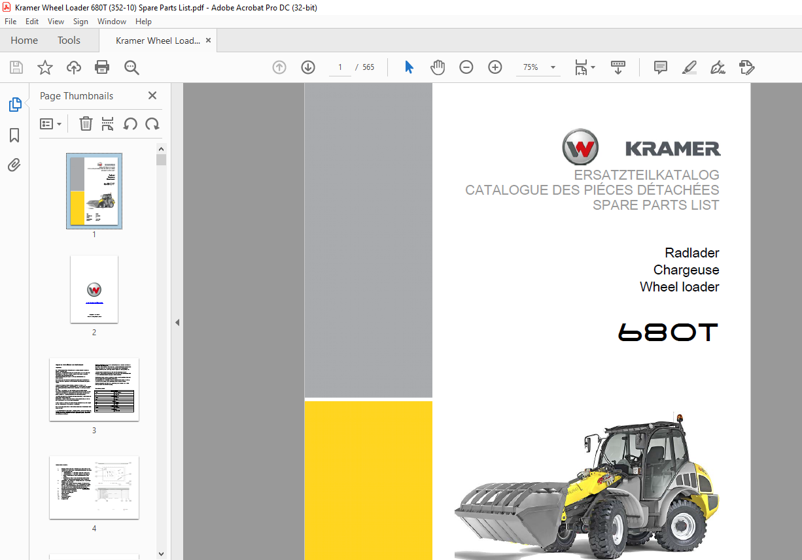Click the 'Wheel loader' text

(x=680, y=287)
